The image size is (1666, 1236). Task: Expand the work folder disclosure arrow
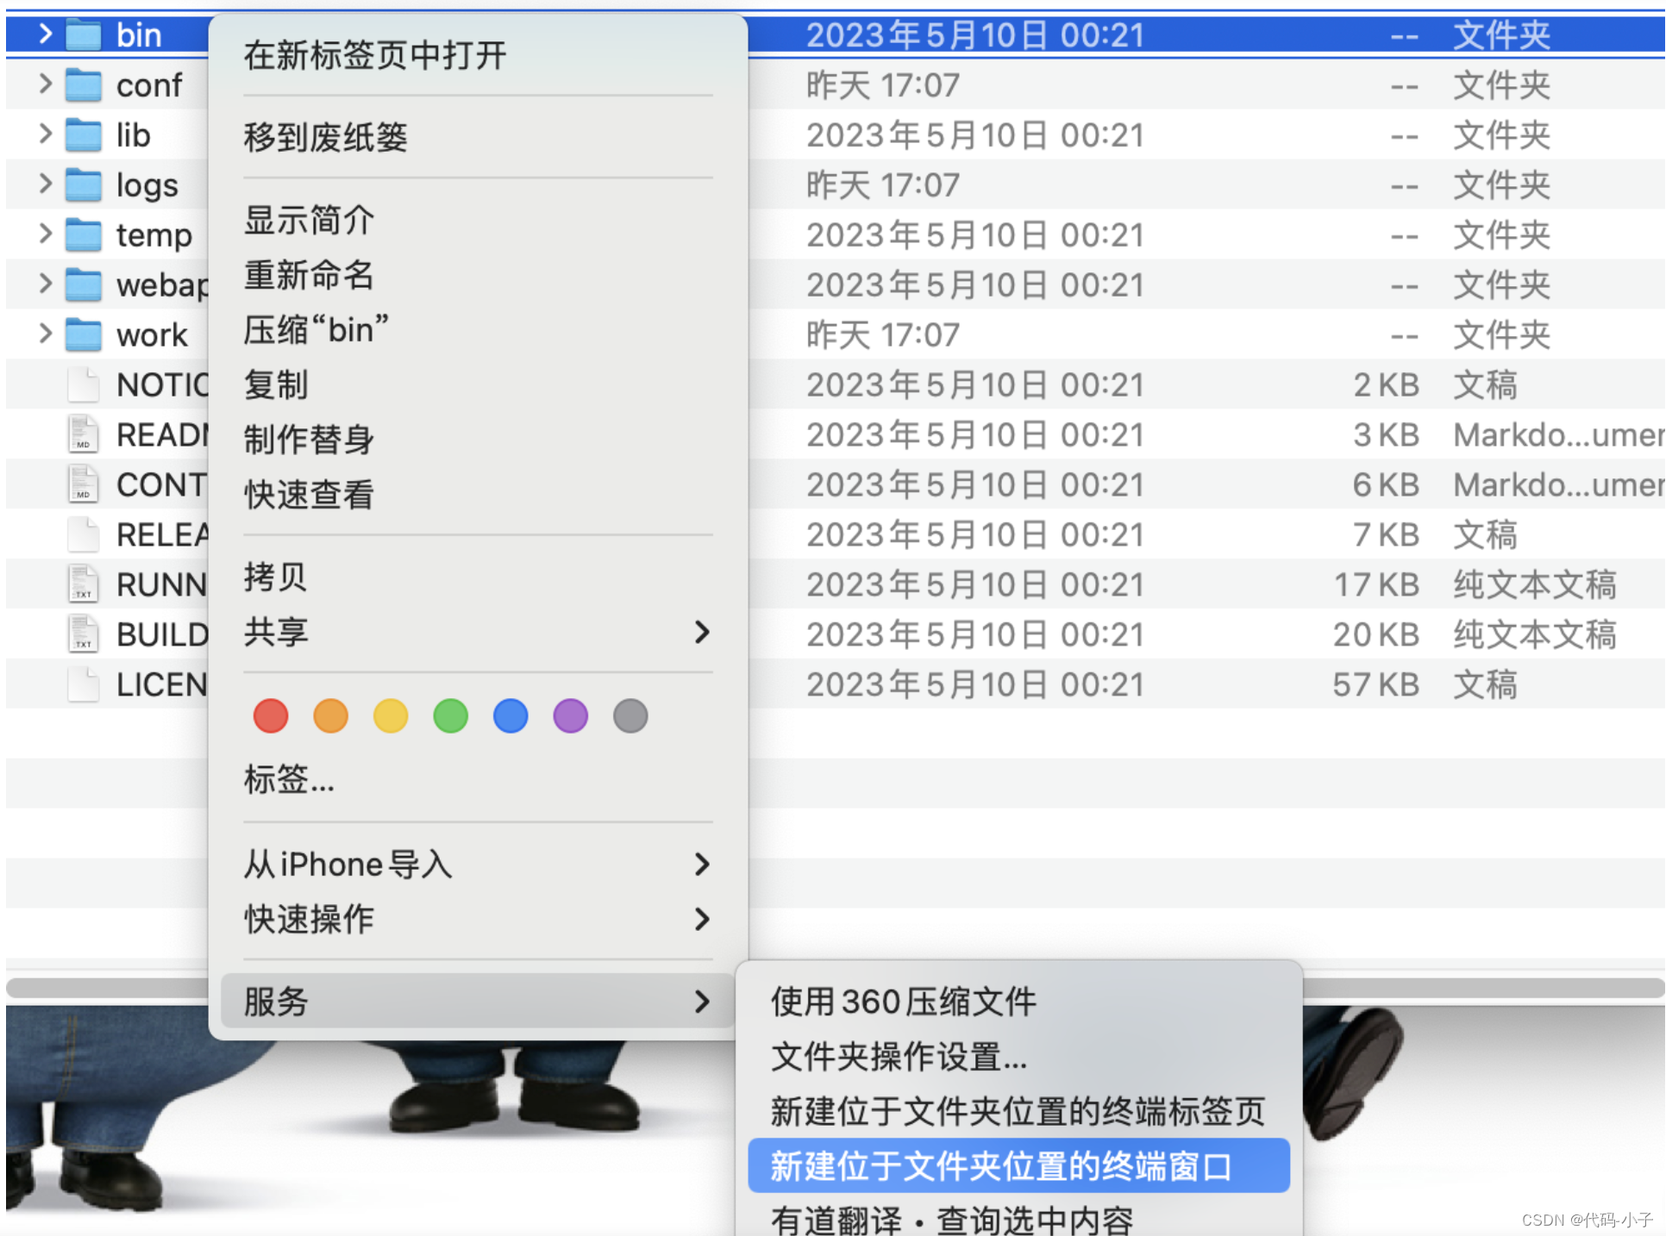point(46,334)
